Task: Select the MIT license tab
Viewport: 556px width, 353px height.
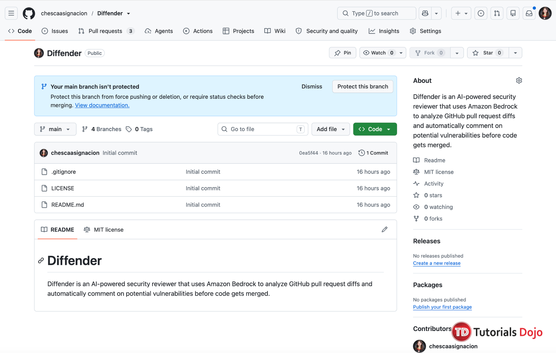Action: (x=103, y=230)
